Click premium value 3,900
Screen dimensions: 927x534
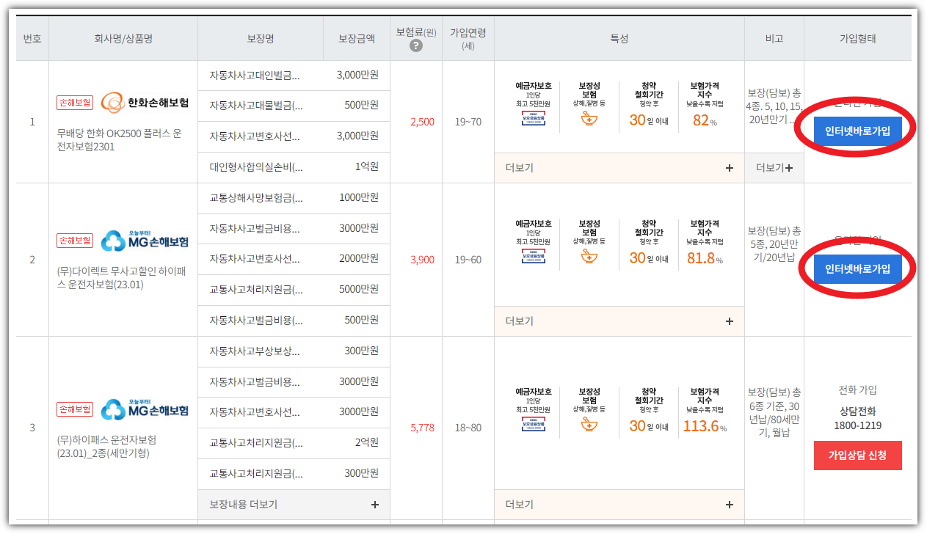coord(423,260)
